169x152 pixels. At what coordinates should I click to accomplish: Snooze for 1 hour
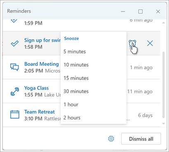coord(94,105)
